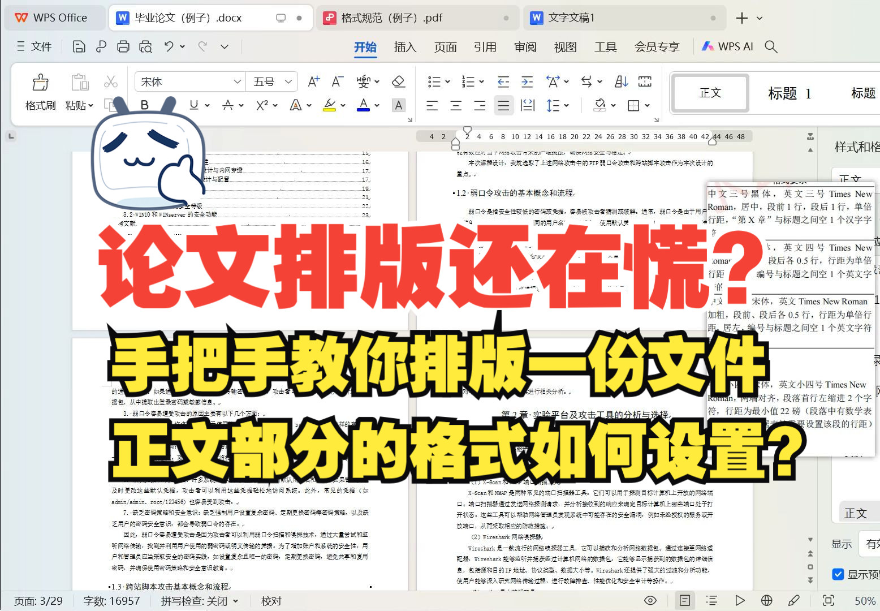Toggle bold formatting with the B icon

coord(145,104)
